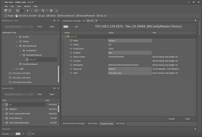The image size is (202, 137).
Task: Expand the Logic folder node
Action: (x=13, y=69)
